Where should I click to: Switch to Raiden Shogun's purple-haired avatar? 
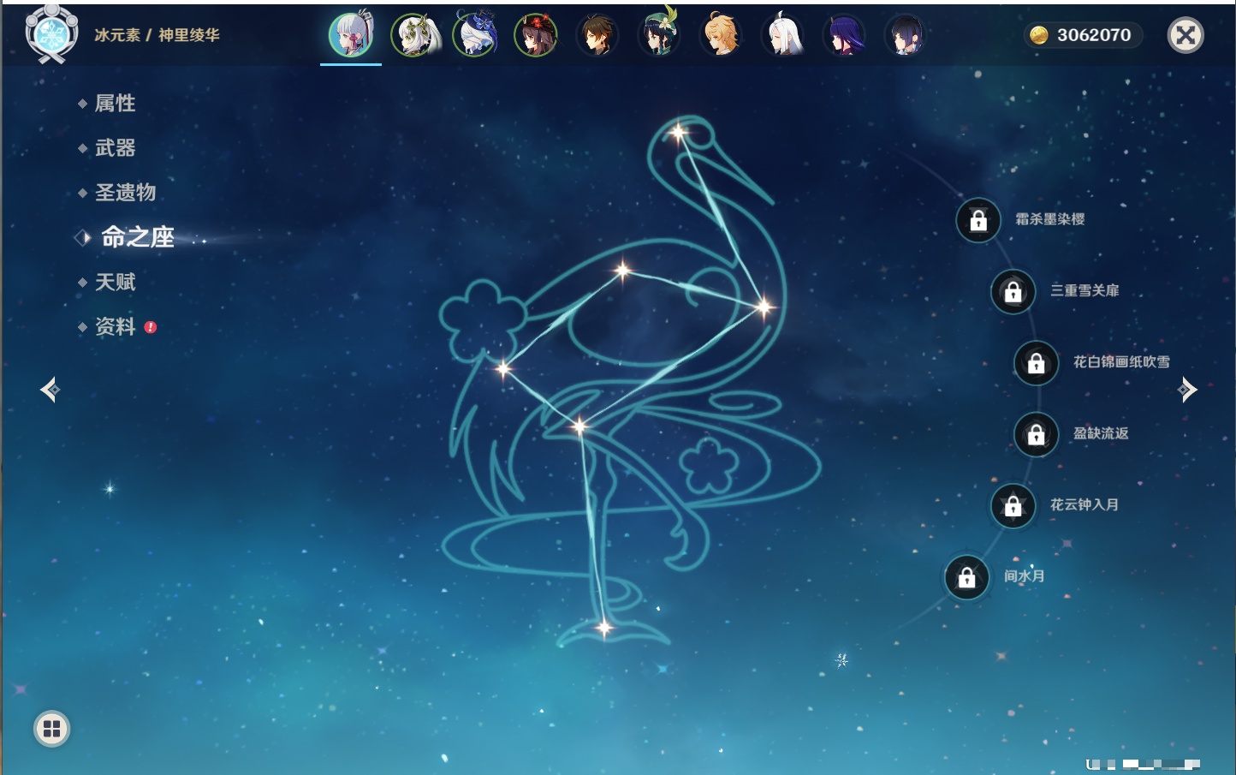(844, 36)
